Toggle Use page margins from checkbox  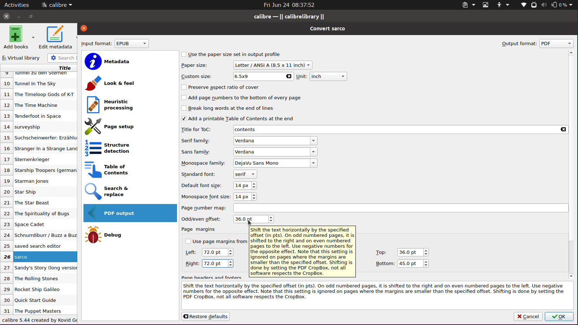188,241
